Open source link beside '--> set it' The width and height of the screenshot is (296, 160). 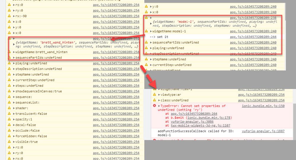click(253, 37)
